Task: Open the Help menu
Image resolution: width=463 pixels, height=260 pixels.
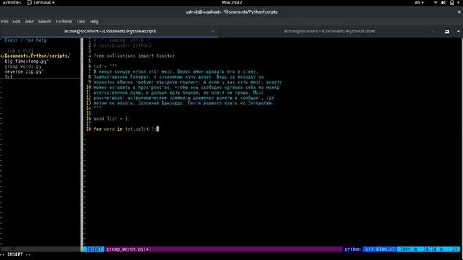Action: 94,22
